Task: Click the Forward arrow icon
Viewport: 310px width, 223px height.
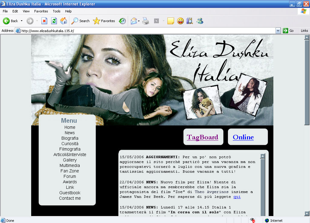Action: click(30, 21)
